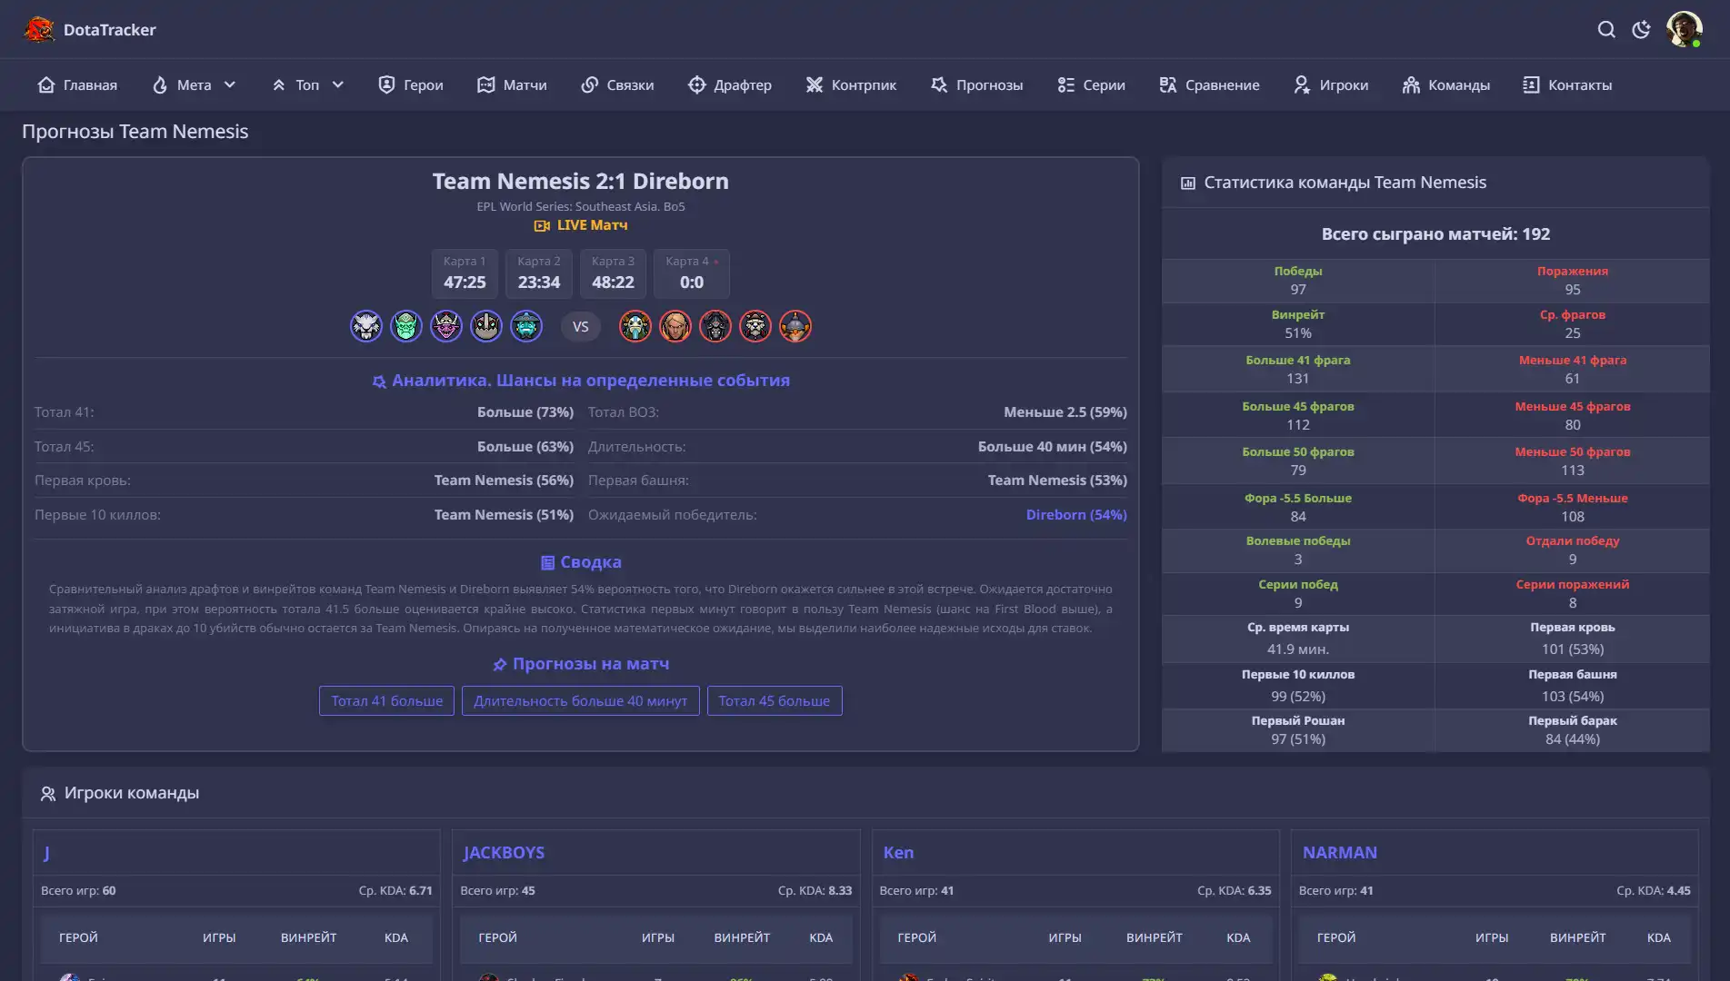Click the orange helmeted hero icon
This screenshot has width=1730, height=981.
coord(795,326)
